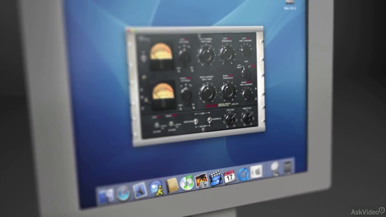Click the Right Time Constant selector knob
Viewport: 386px width, 217px height.
pyautogui.click(x=248, y=94)
